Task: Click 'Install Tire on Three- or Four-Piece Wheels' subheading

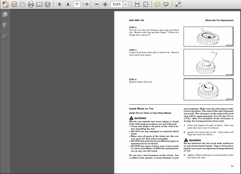Action: point(150,113)
